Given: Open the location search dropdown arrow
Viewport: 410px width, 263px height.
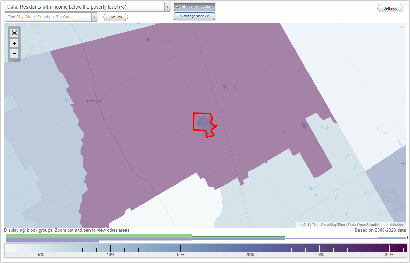Looking at the screenshot, I should tap(95, 17).
